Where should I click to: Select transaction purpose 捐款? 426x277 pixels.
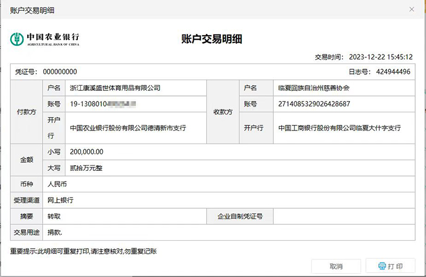55,233
